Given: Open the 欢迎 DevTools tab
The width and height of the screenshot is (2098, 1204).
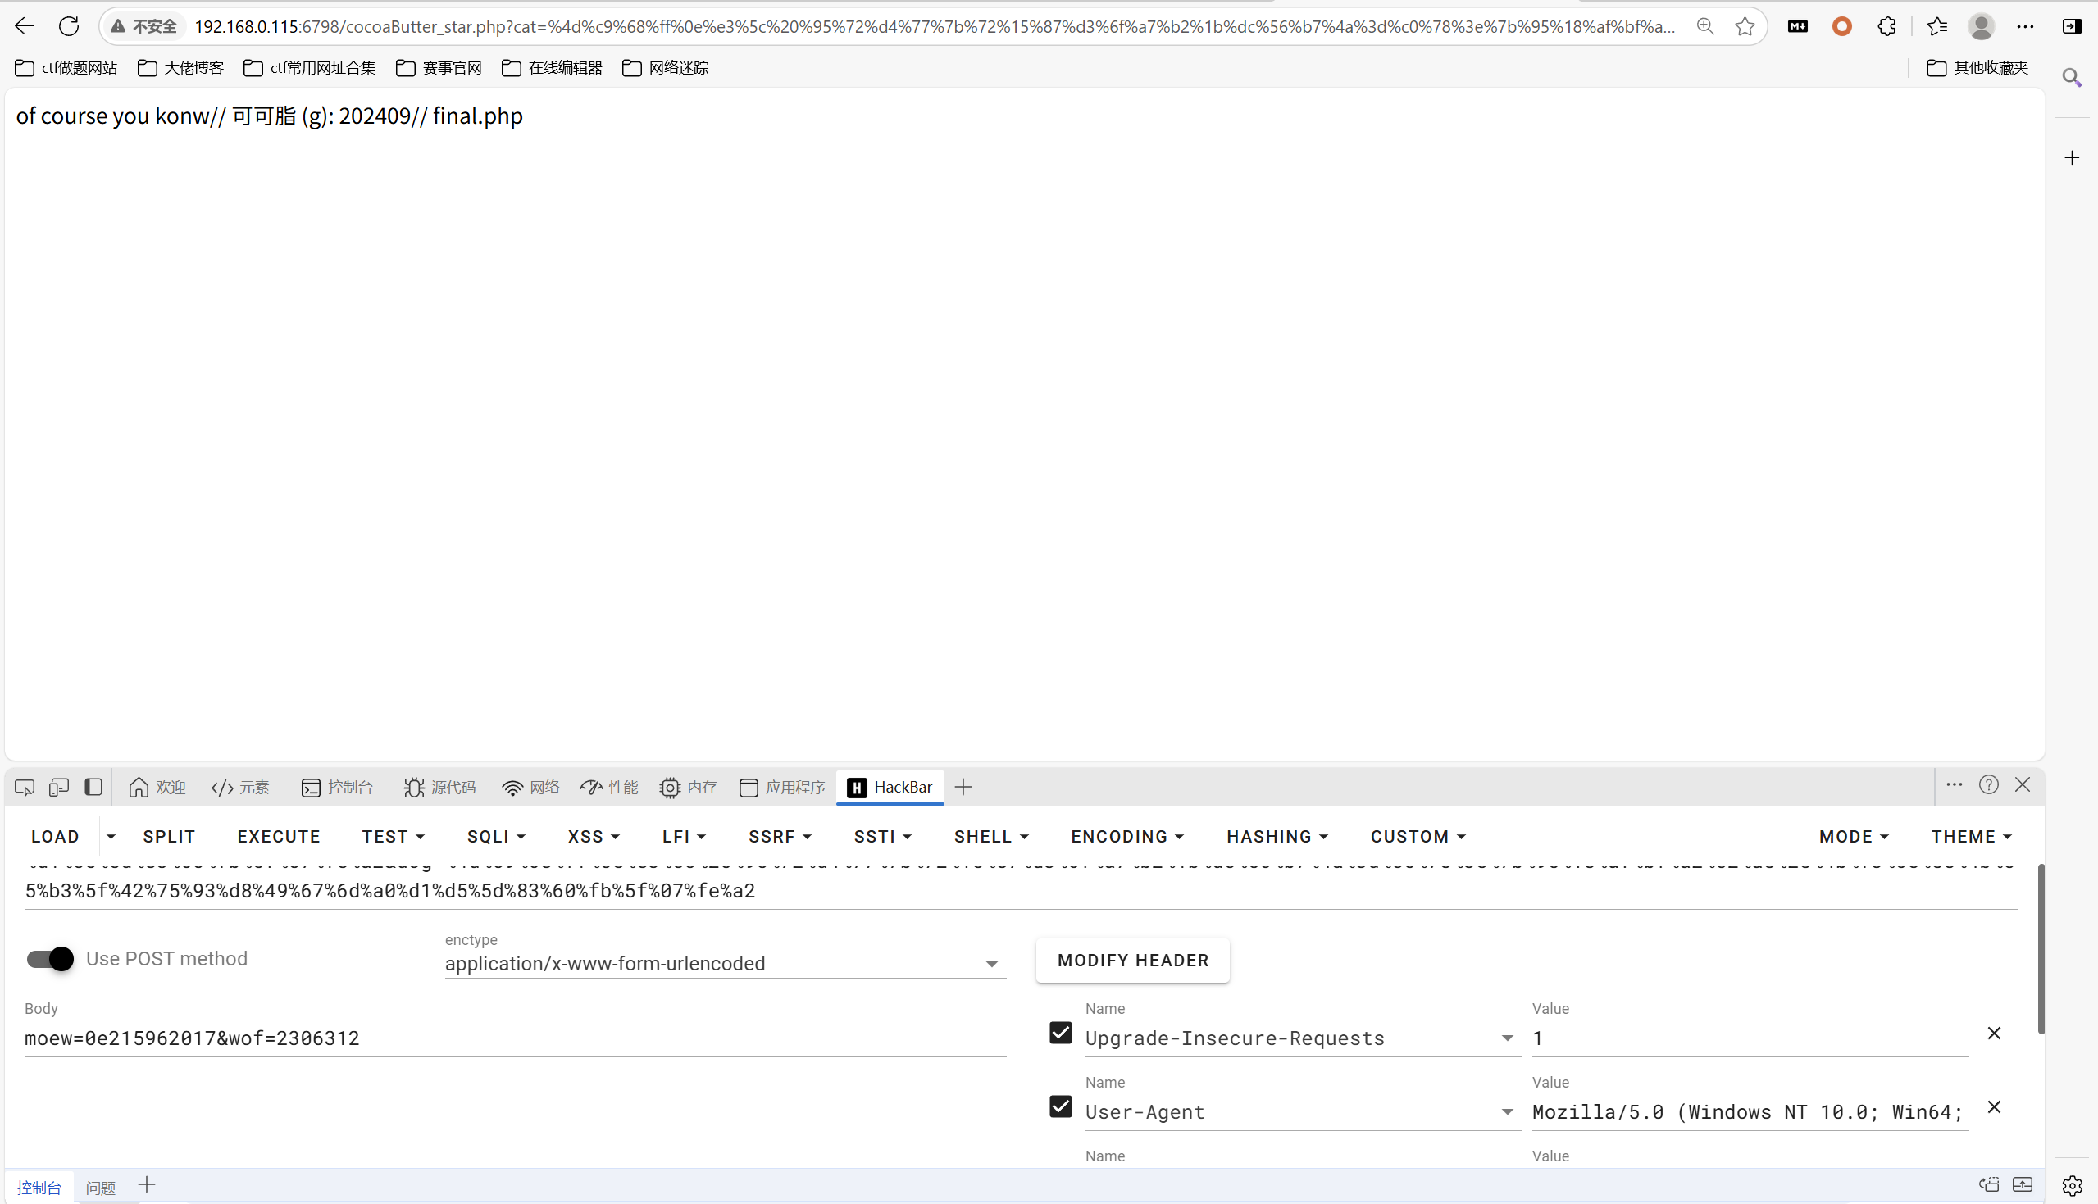Looking at the screenshot, I should pyautogui.click(x=157, y=787).
